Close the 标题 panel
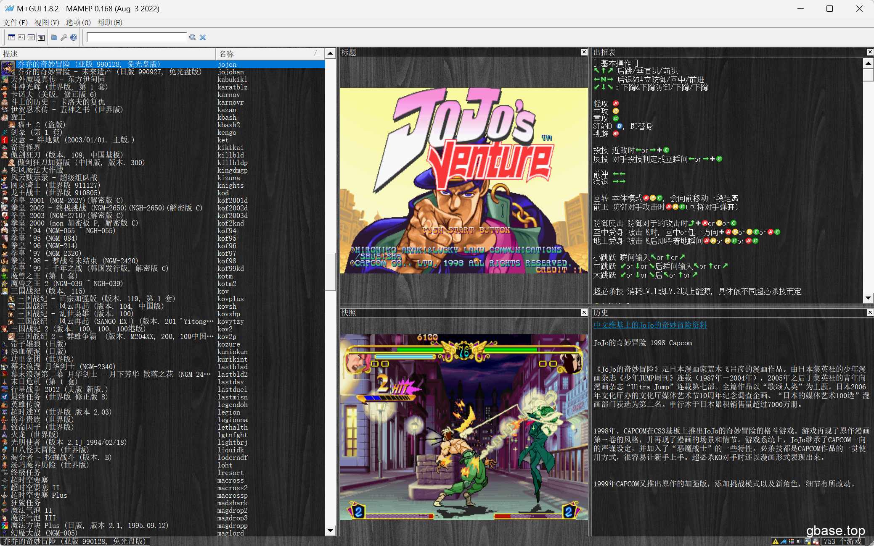Screen dimensions: 874x546 (x=584, y=52)
